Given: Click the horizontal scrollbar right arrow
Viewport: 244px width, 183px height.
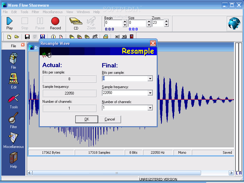Looking at the screenshot, I should click(x=231, y=173).
